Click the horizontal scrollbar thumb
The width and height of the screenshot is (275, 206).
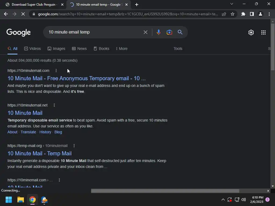pos(165,191)
